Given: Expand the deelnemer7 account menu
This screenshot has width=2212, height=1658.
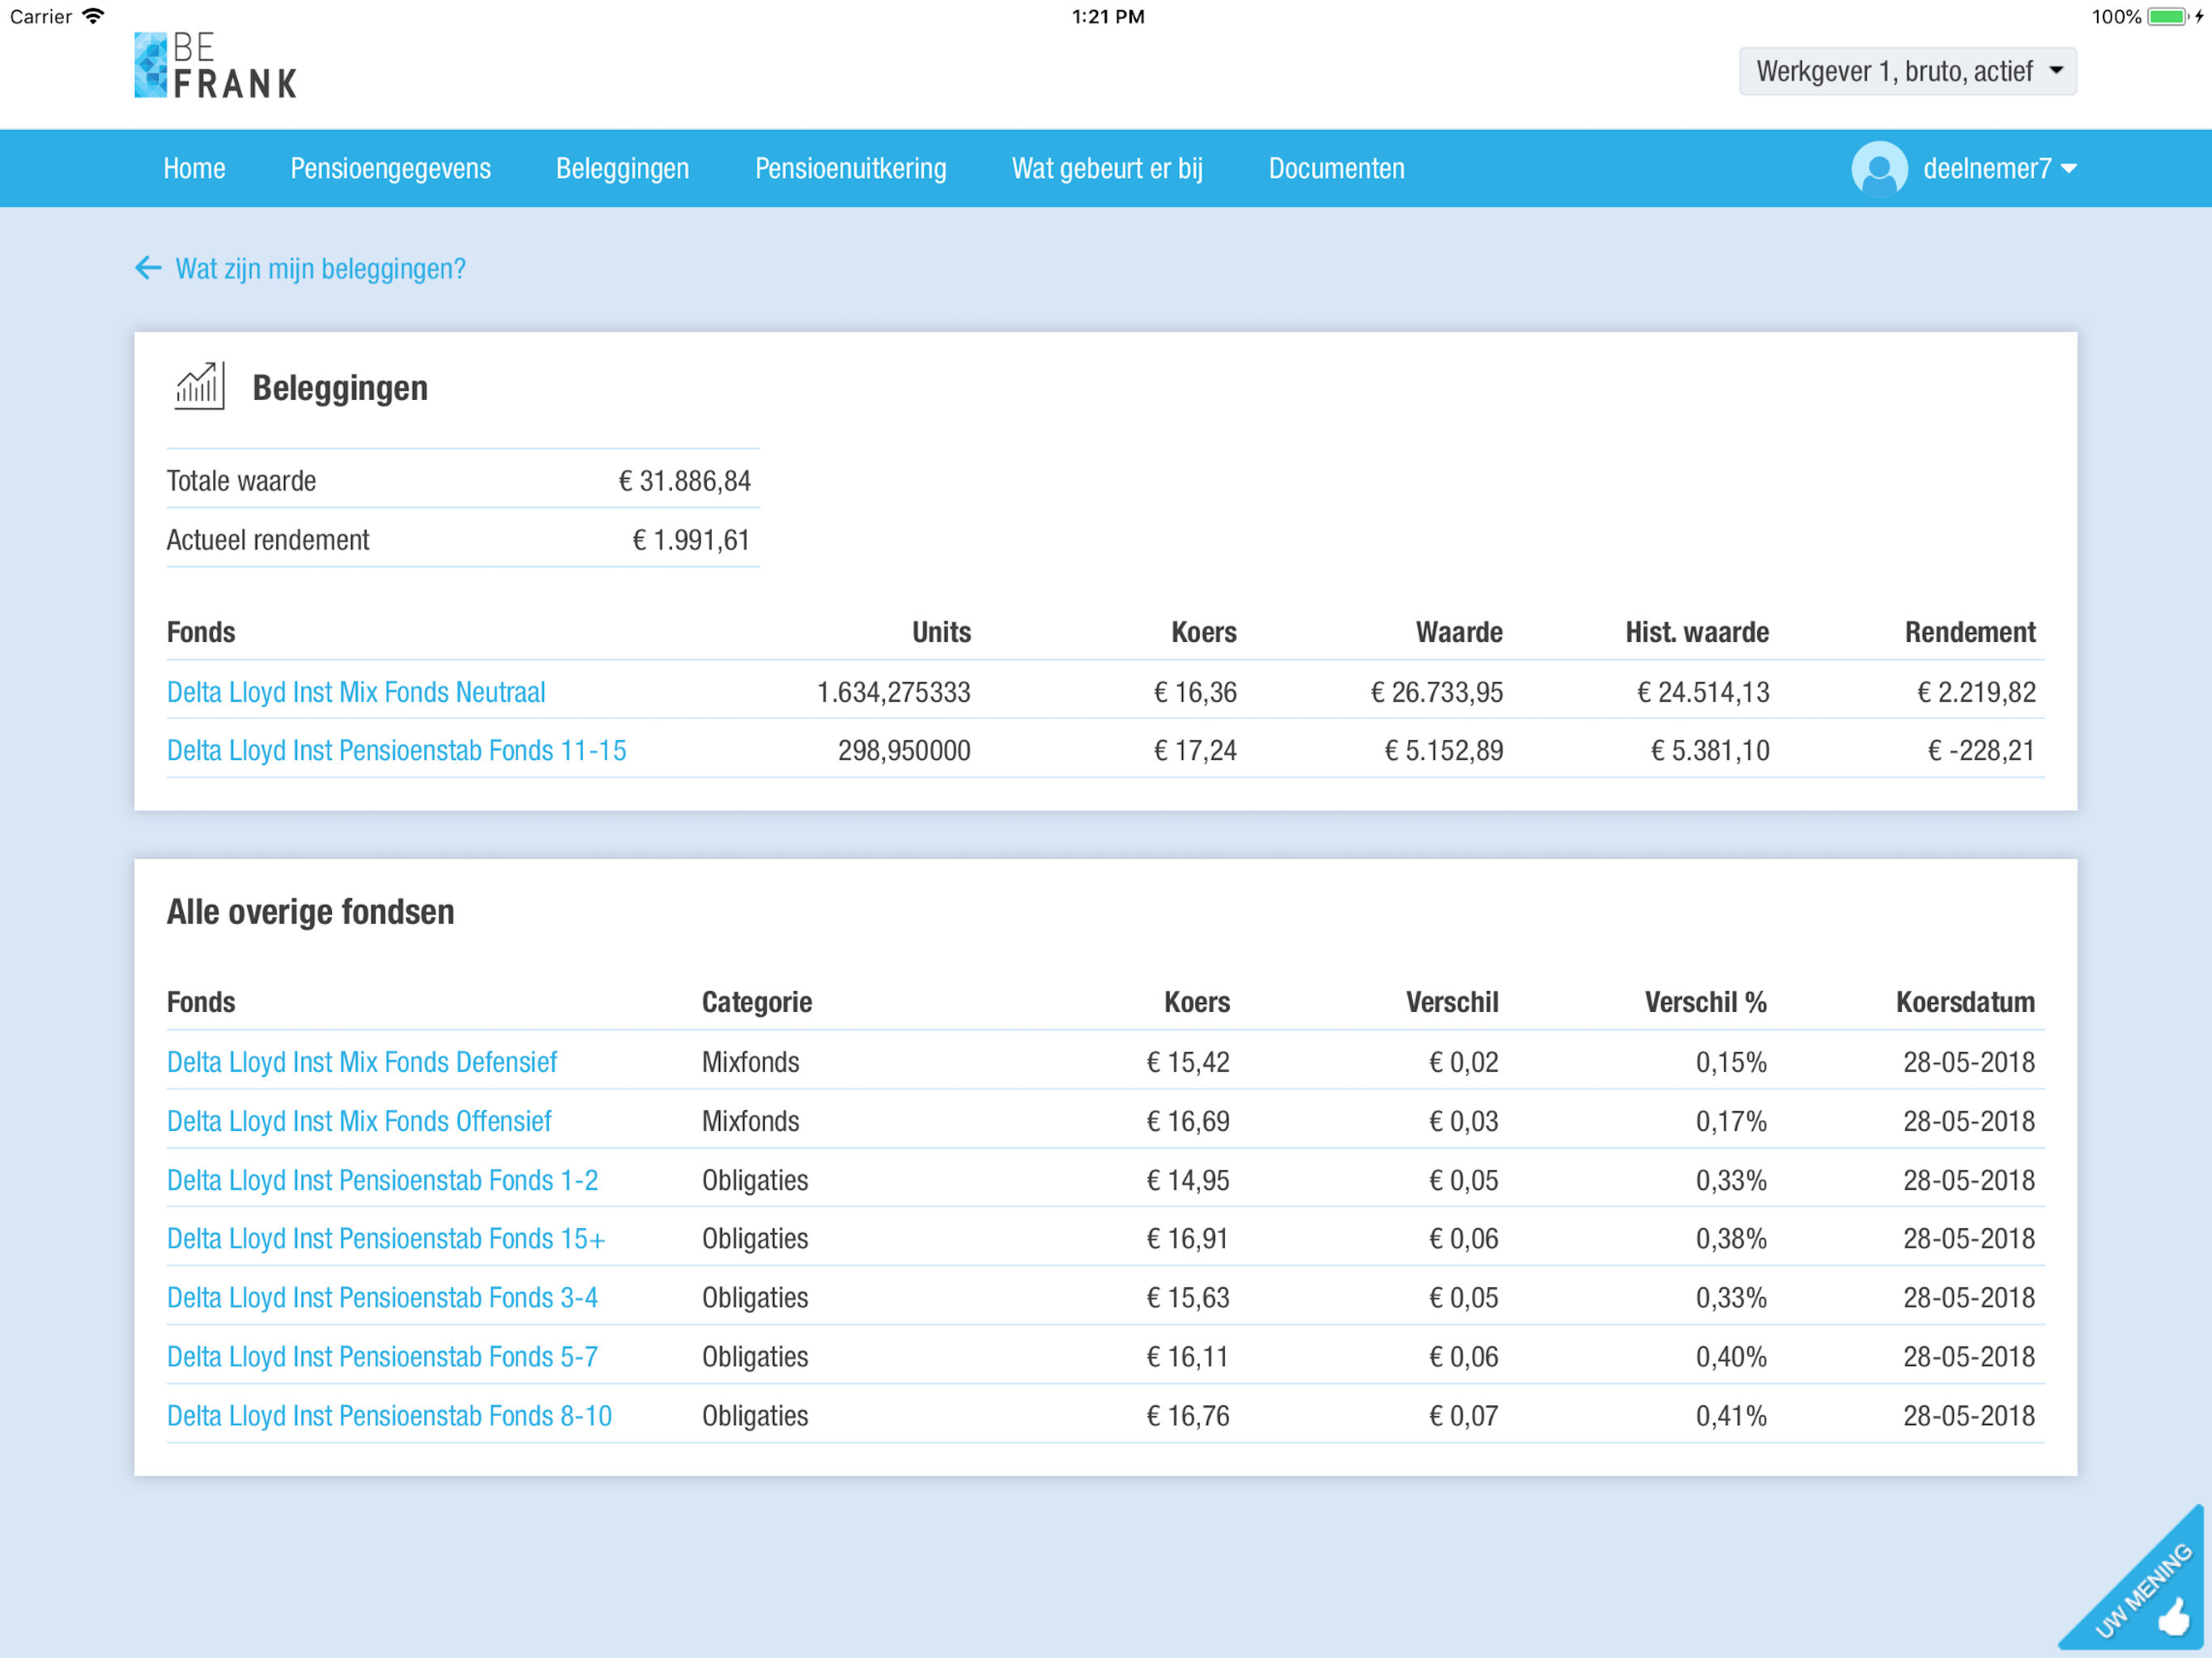Looking at the screenshot, I should tap(2000, 169).
